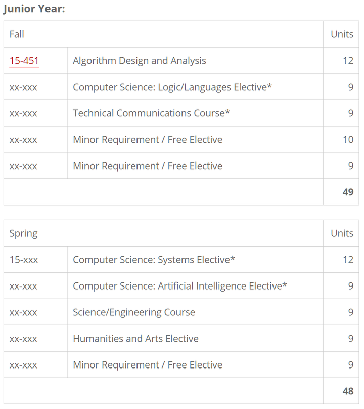Screen dimensions: 364x409
Task: Click the Units header in Spring table
Action: click(342, 233)
